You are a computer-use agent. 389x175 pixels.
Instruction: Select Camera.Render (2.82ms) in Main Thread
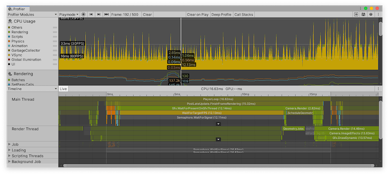coord(304,108)
